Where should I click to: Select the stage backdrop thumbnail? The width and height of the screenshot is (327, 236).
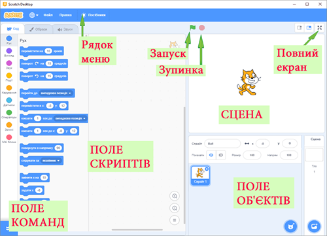click(x=314, y=155)
